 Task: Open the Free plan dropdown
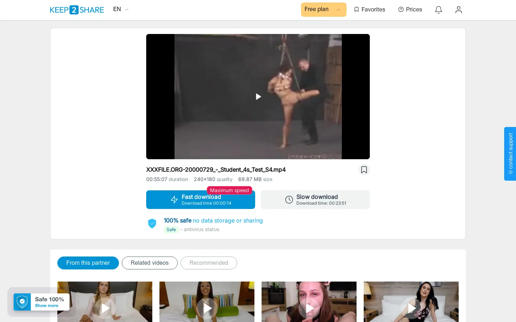tap(324, 10)
